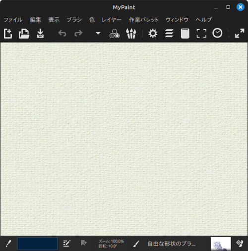Open brush settings via the gear icon
This screenshot has height=251, width=248.
tap(153, 33)
